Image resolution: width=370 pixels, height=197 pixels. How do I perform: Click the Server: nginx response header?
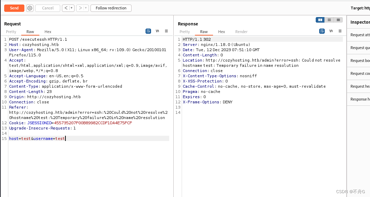point(217,45)
